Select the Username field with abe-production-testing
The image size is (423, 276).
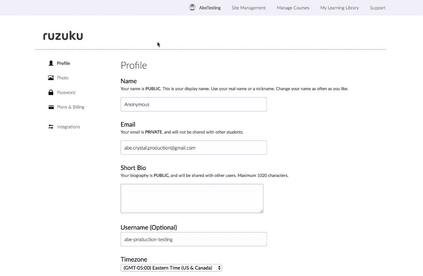click(x=193, y=239)
